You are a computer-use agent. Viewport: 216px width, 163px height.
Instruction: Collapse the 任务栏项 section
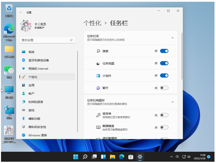(x=172, y=38)
